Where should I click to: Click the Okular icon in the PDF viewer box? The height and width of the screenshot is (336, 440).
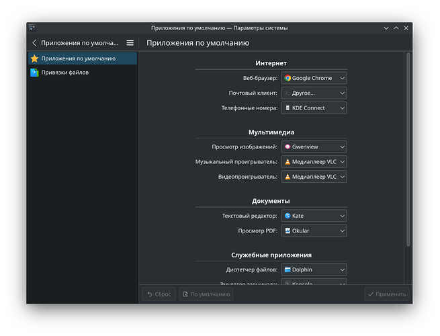click(x=288, y=230)
